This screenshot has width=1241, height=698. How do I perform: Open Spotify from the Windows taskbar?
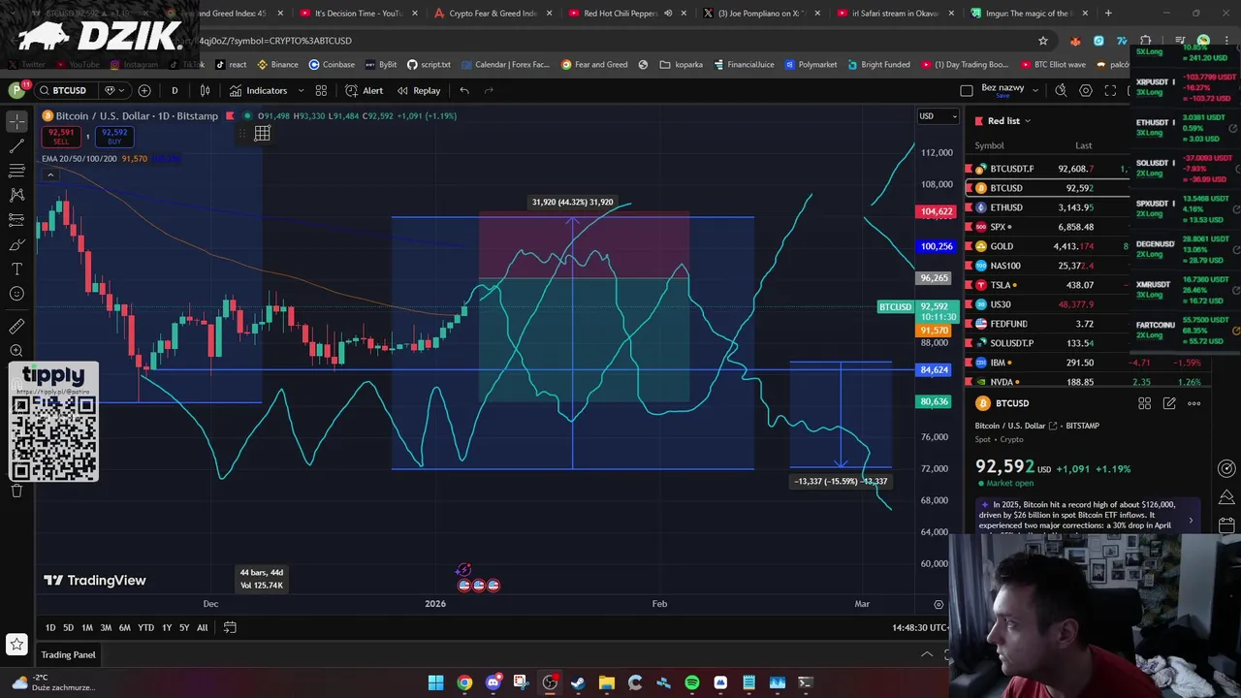tap(692, 683)
